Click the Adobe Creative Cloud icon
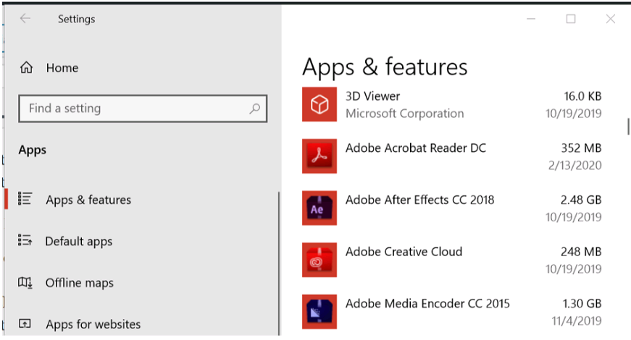This screenshot has width=631, height=340. (x=319, y=260)
